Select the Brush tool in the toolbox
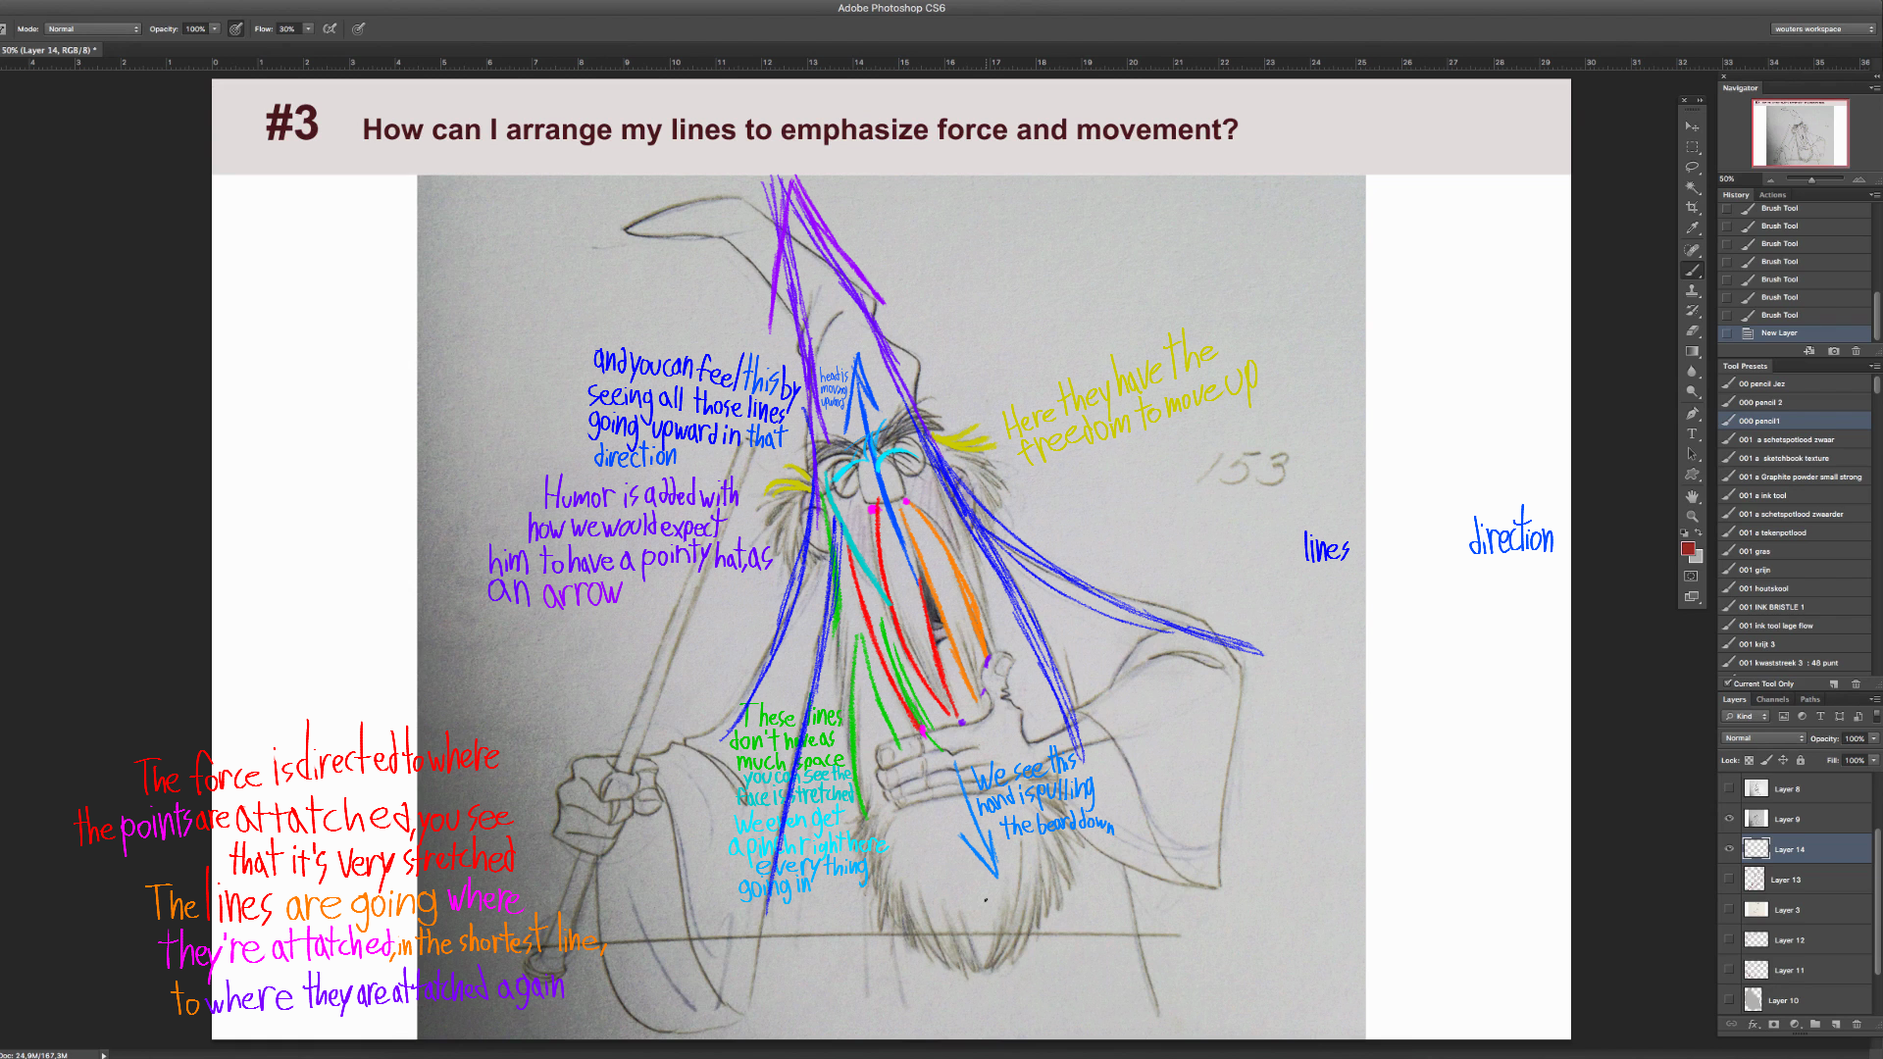The height and width of the screenshot is (1059, 1883). coord(1692,271)
